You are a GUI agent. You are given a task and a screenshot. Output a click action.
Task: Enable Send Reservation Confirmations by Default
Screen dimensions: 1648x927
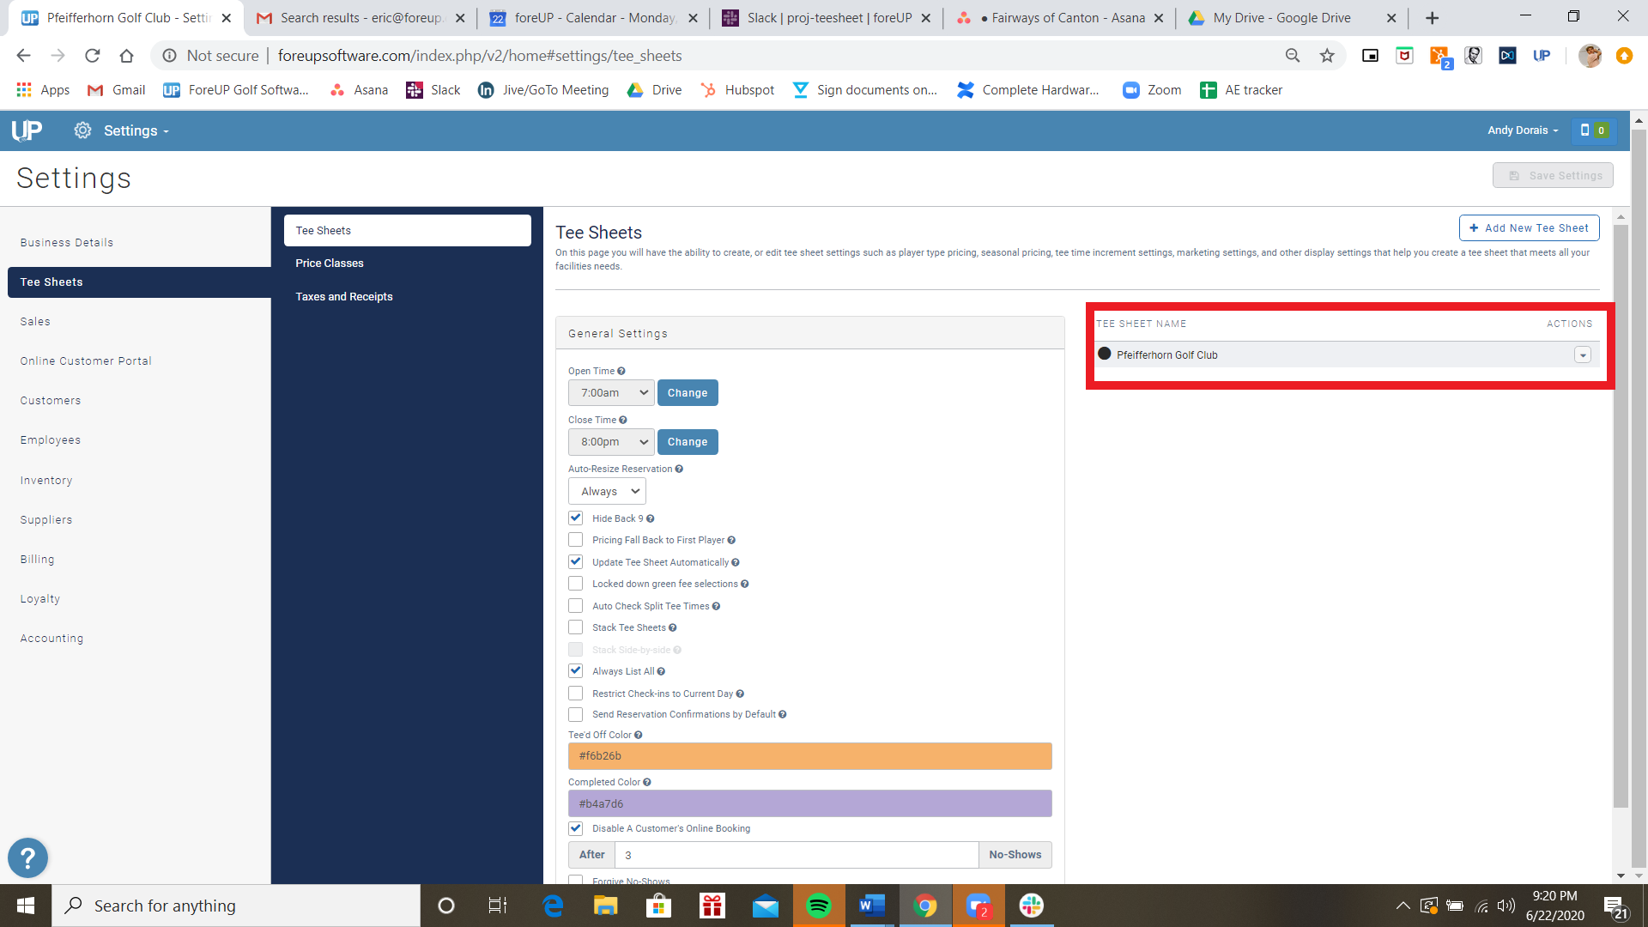click(576, 715)
